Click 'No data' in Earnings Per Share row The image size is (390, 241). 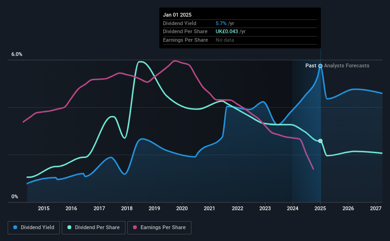[x=225, y=40]
